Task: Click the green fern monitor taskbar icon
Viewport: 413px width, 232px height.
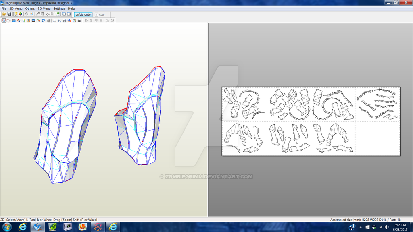Action: point(53,227)
